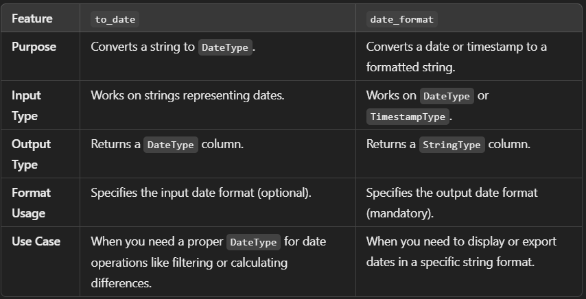Image resolution: width=586 pixels, height=299 pixels.
Task: Click DateType code tag in Purpose row
Action: click(x=225, y=48)
